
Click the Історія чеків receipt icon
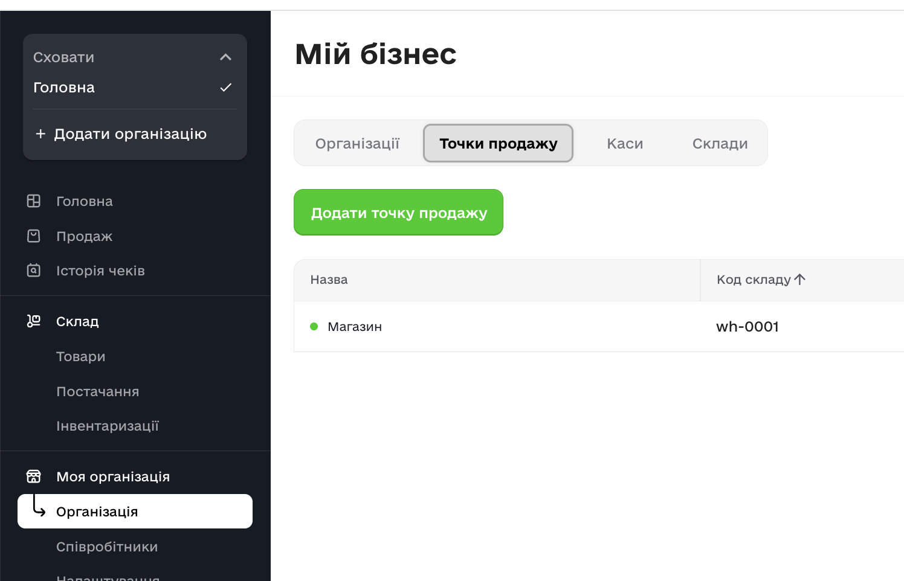(34, 271)
